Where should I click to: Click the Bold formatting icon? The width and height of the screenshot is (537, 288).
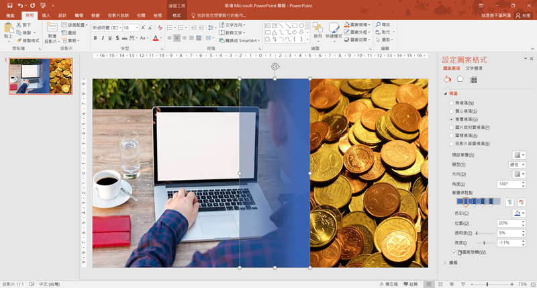tap(95, 38)
